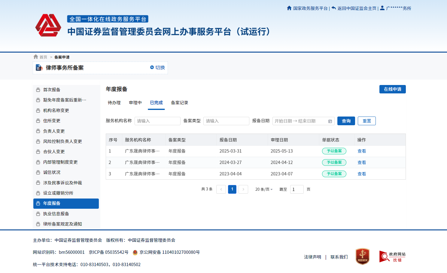Viewport: 447px width, 273px height.
Task: Click the icon beside 合伙人变更
Action: [x=38, y=152]
